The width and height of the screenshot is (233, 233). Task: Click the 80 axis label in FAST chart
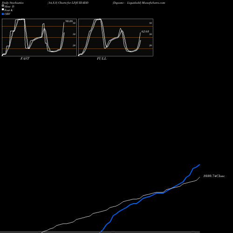coord(74,23)
